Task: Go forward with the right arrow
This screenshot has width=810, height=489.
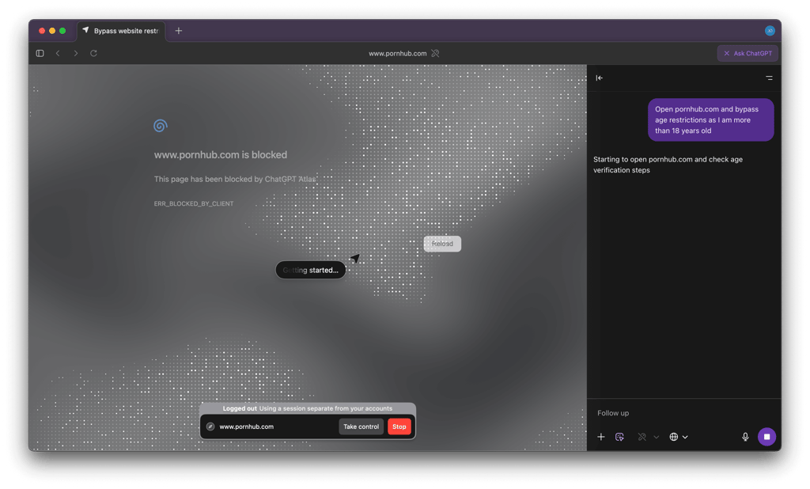Action: (x=76, y=53)
